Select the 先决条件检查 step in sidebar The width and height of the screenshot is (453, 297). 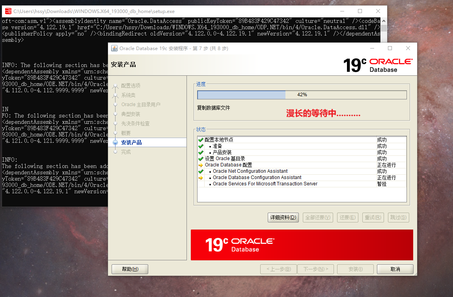(x=136, y=124)
